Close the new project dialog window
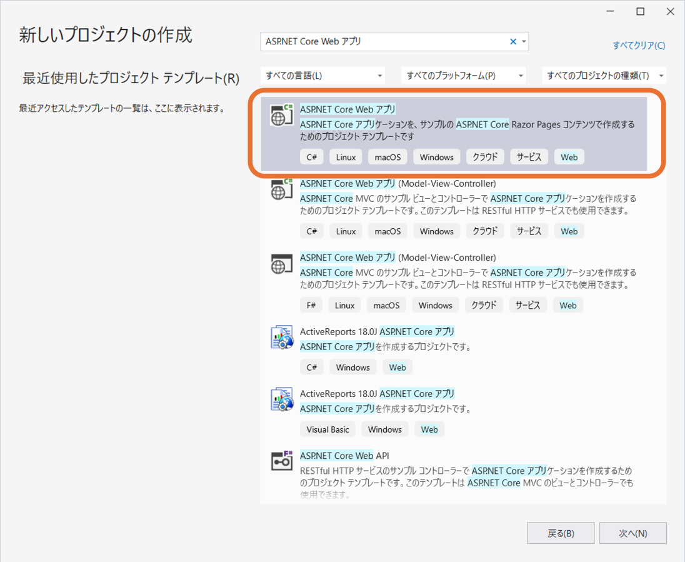 pyautogui.click(x=670, y=12)
